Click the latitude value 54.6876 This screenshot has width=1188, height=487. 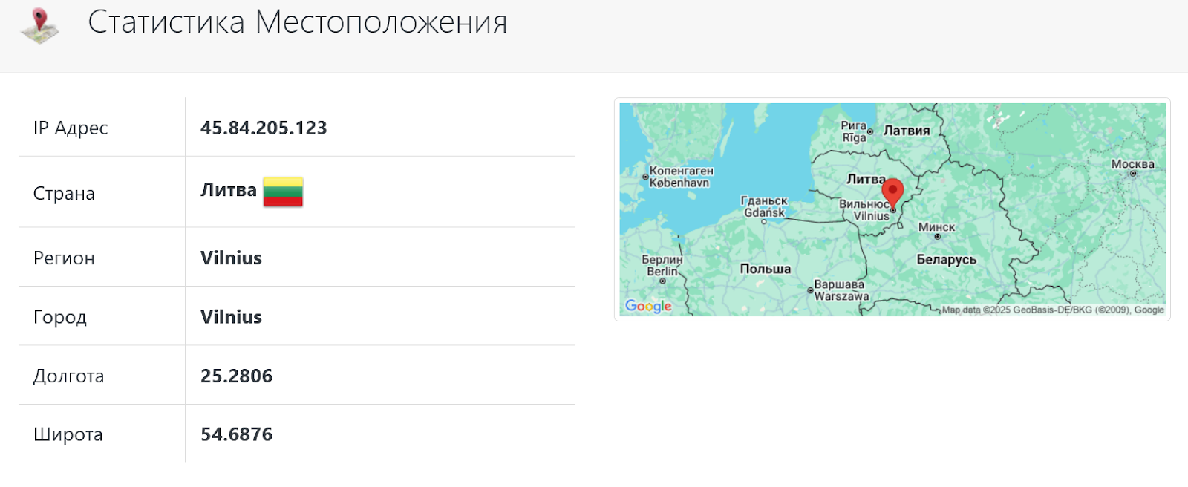236,434
